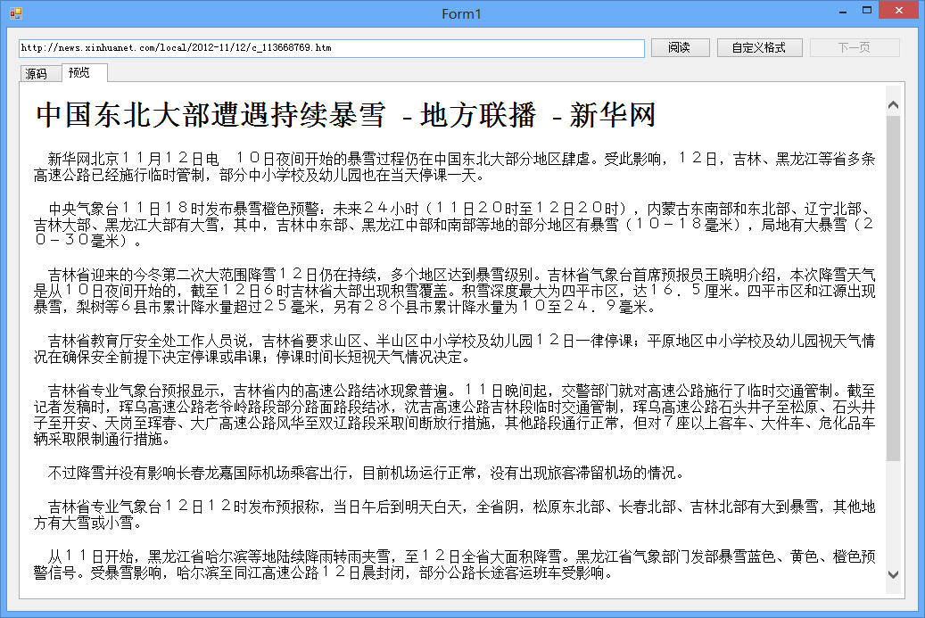Screen dimensions: 925x618
Task: Click the paragraph starting 吉林省专业气象台12日12时
Action: coord(454,515)
